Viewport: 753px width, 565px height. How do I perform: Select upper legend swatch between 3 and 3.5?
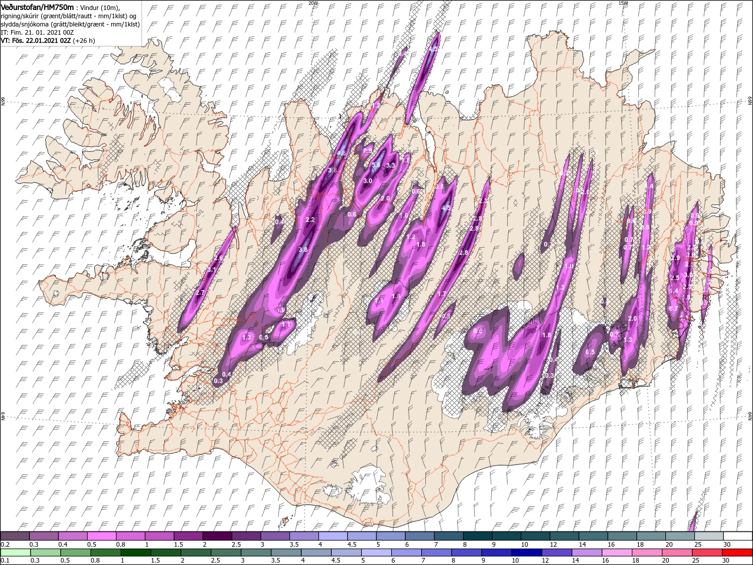click(274, 536)
